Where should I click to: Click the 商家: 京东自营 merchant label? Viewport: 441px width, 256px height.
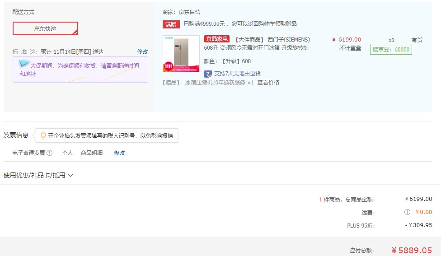point(181,12)
